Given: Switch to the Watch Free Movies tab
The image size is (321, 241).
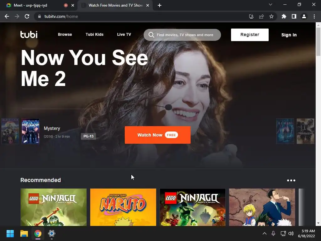Looking at the screenshot, I should [115, 5].
